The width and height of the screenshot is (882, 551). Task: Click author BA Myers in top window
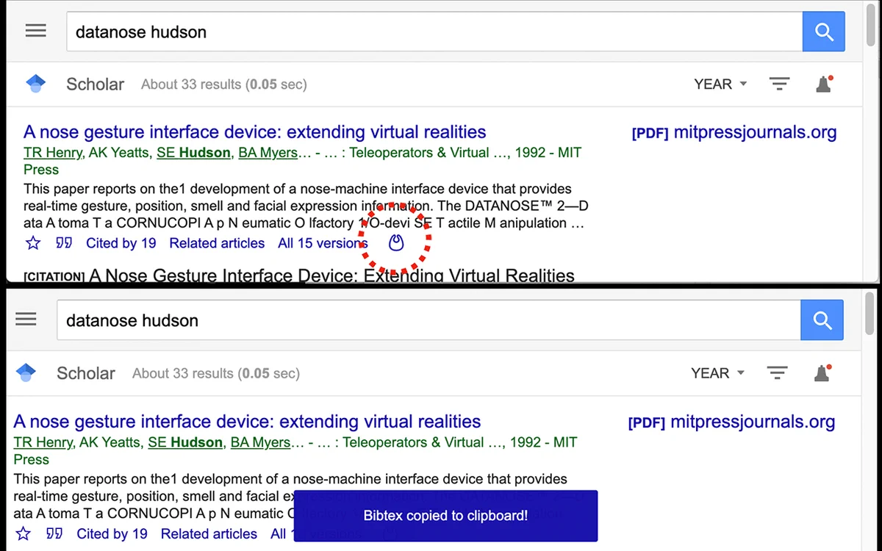[x=268, y=153]
